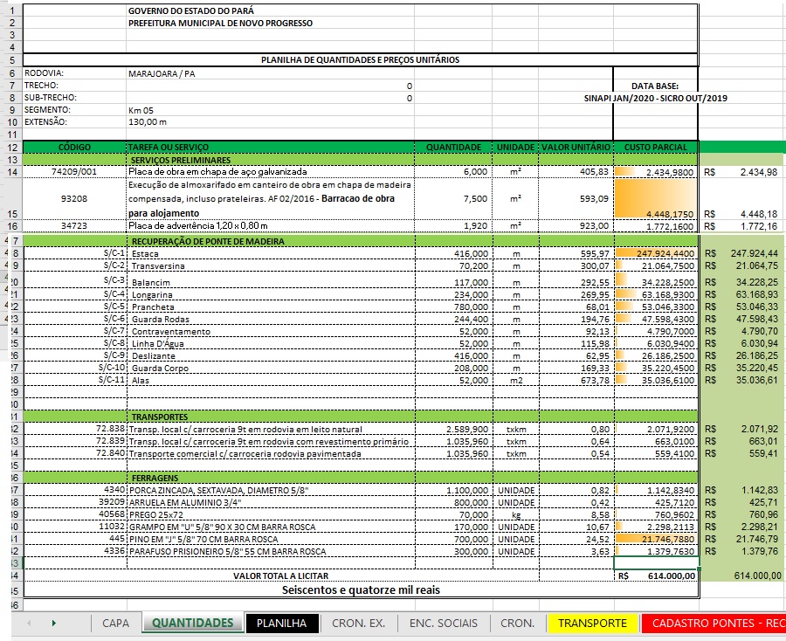The width and height of the screenshot is (786, 641).
Task: Select row header 12
Action: click(12, 148)
